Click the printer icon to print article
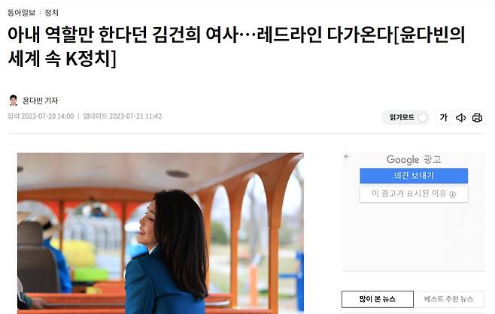495x314 pixels. tap(477, 118)
